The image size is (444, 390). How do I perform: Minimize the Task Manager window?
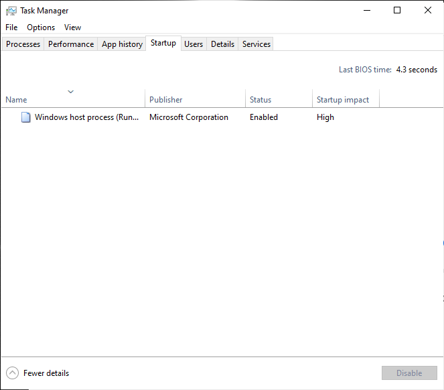pyautogui.click(x=367, y=11)
